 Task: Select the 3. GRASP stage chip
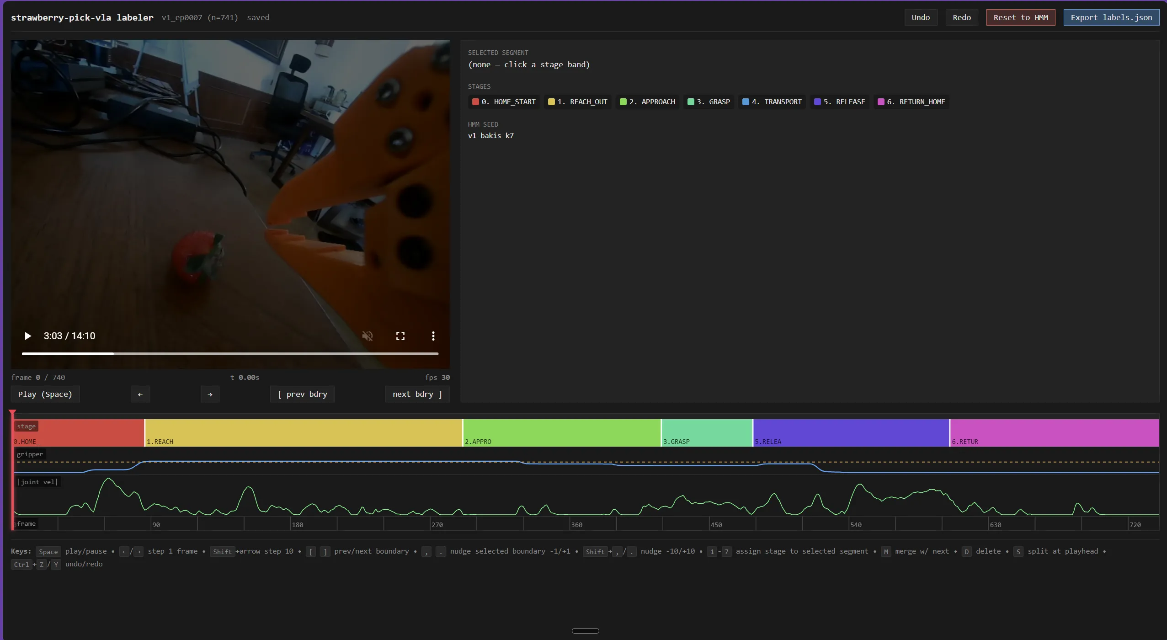709,102
